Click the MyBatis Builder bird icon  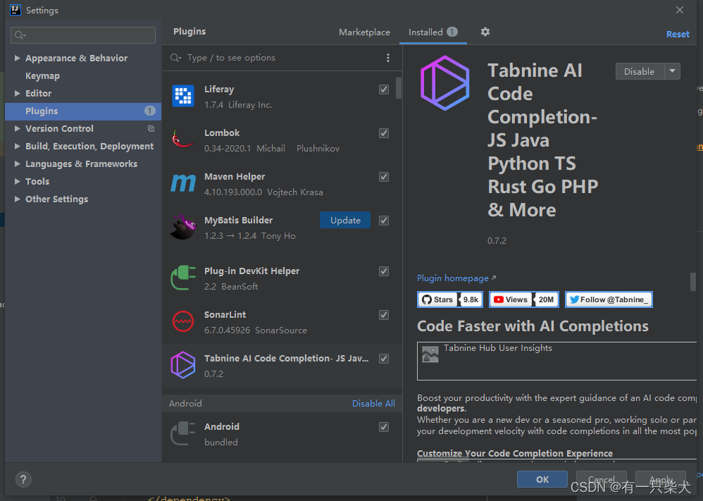tap(183, 227)
